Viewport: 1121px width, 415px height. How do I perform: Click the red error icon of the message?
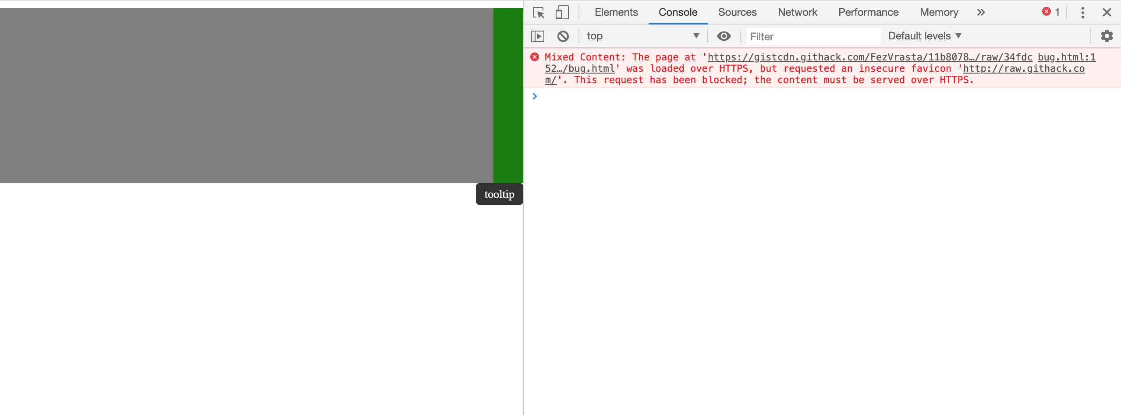(x=535, y=57)
